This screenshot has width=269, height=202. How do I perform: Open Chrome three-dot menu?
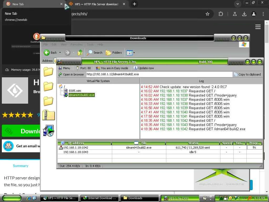click(x=263, y=14)
